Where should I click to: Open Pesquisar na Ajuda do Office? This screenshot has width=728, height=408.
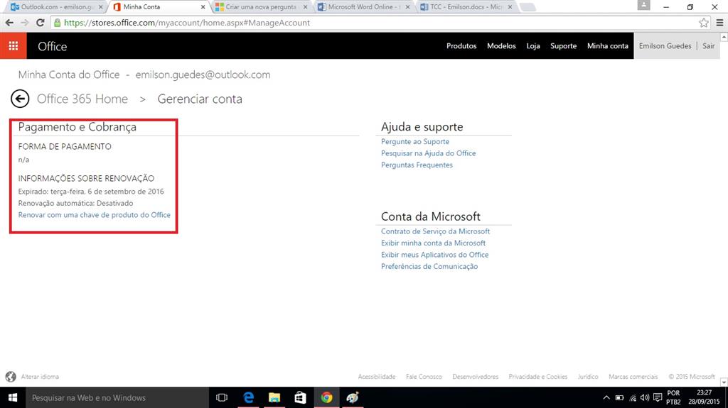click(428, 153)
